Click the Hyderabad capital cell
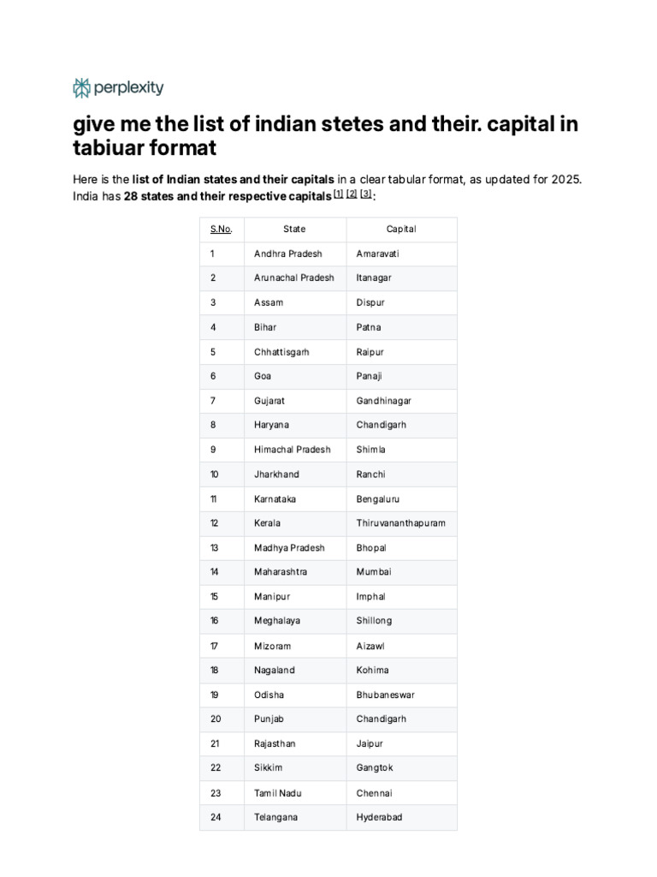 [x=402, y=818]
